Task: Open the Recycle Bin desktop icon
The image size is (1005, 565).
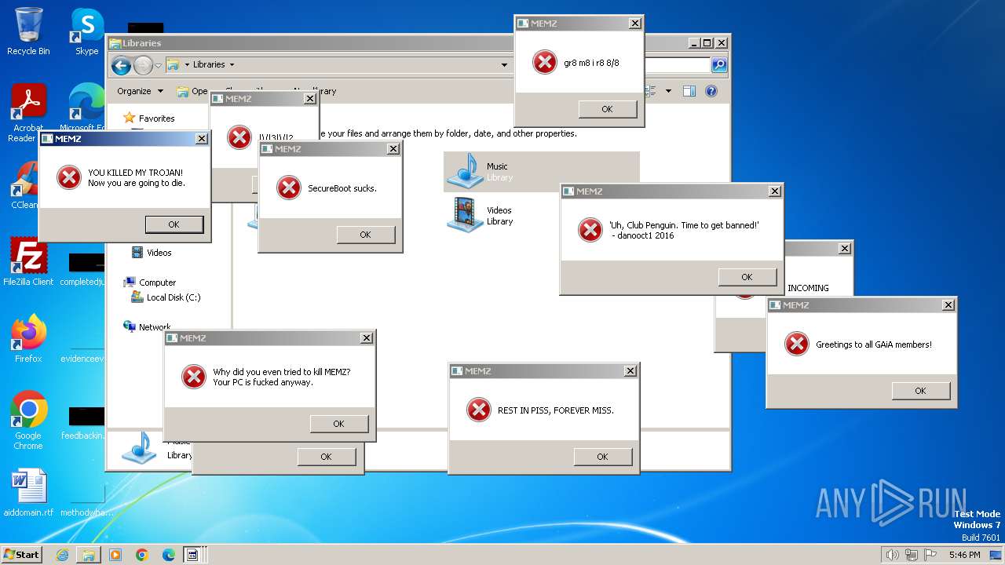Action: 28,31
